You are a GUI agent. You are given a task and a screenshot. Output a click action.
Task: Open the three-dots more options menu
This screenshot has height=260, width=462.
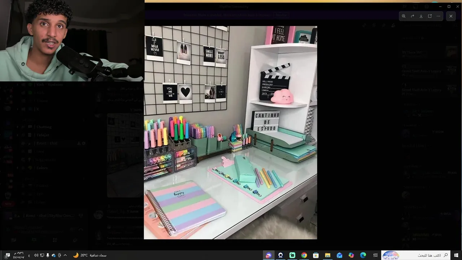point(438,16)
